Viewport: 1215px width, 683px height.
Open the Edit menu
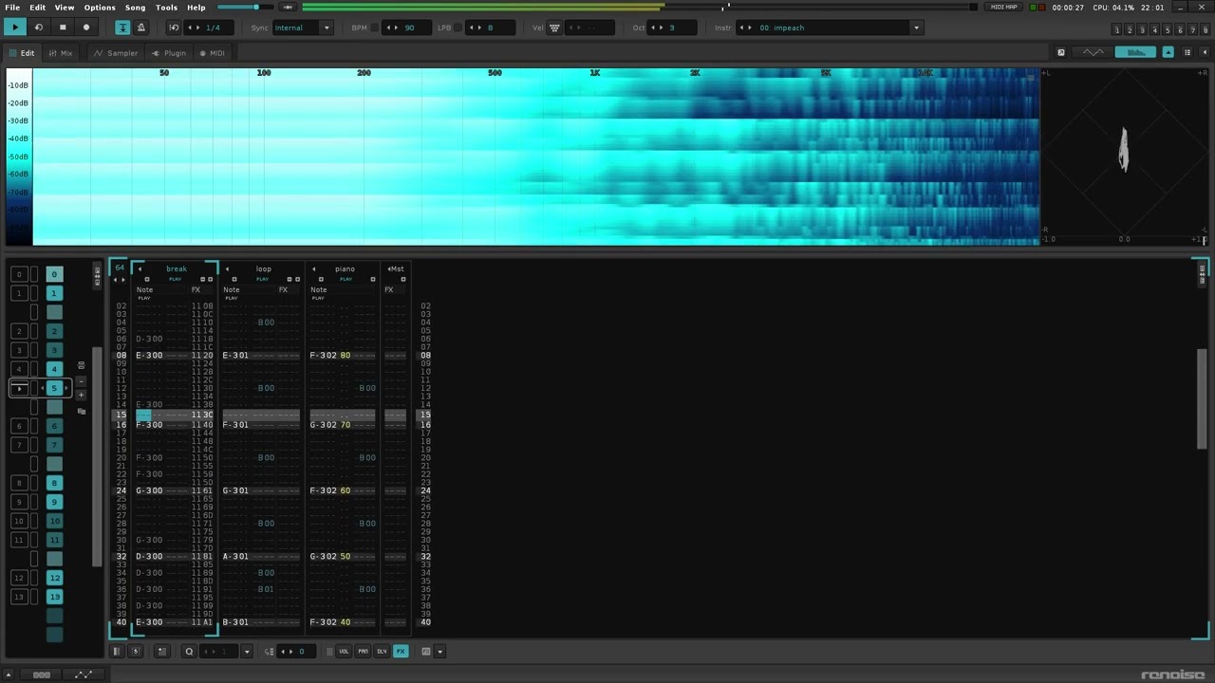tap(37, 8)
